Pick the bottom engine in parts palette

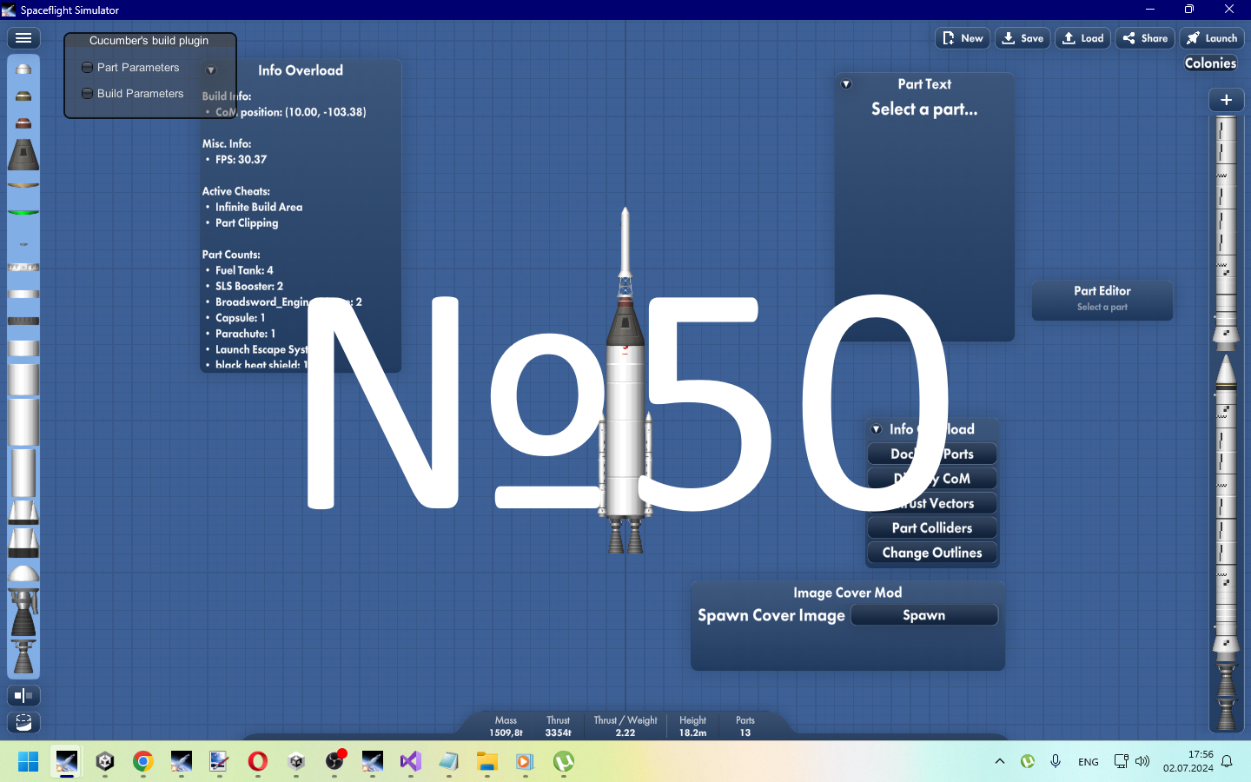[23, 658]
